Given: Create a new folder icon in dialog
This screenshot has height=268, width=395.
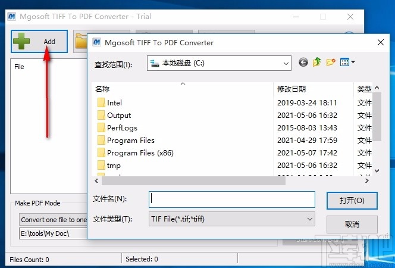Looking at the screenshot, I should [331, 62].
